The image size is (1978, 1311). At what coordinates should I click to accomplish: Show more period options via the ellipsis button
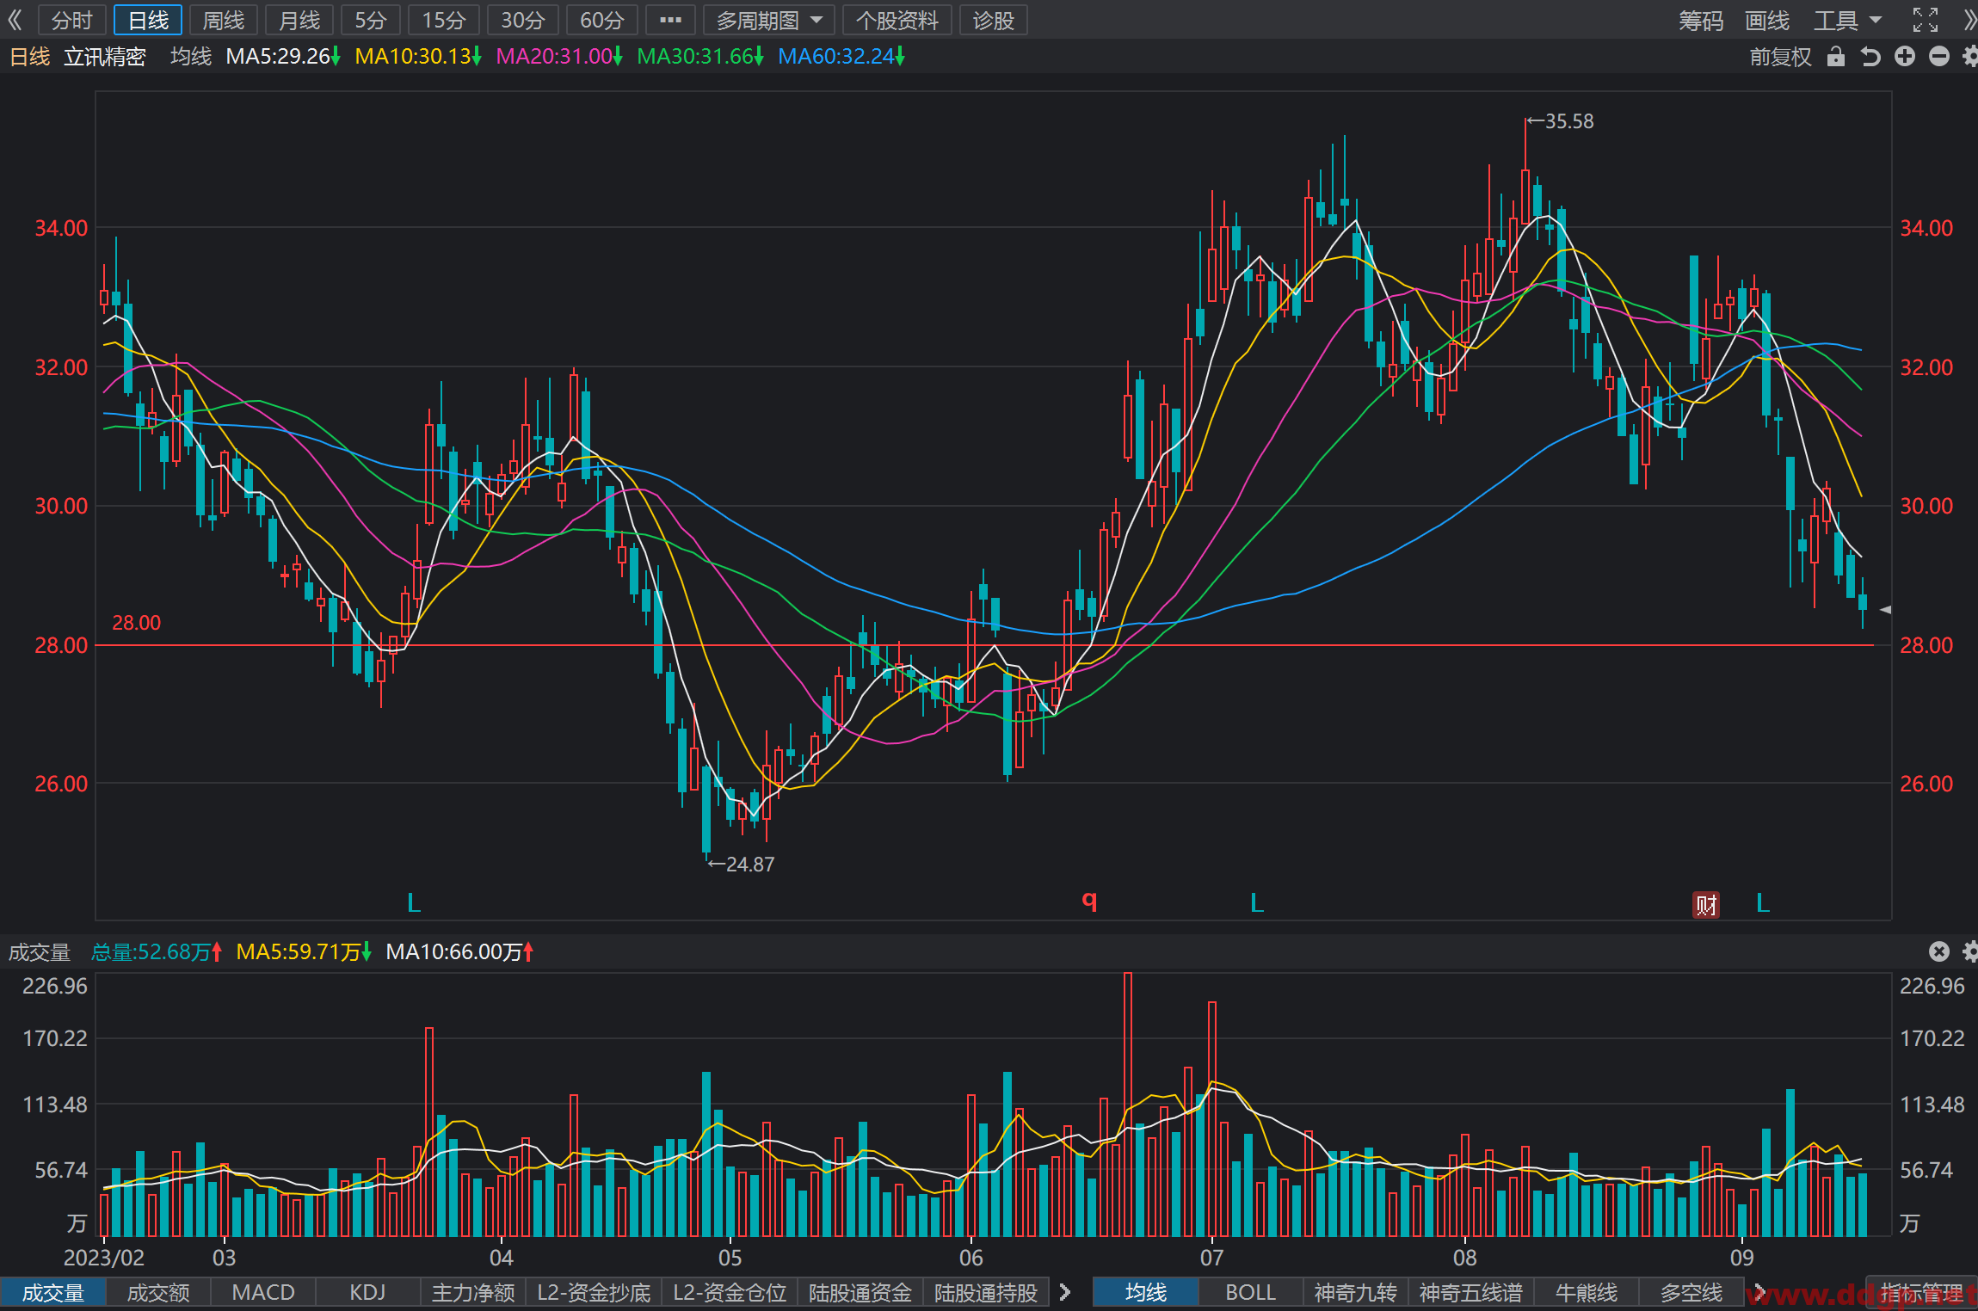670,20
